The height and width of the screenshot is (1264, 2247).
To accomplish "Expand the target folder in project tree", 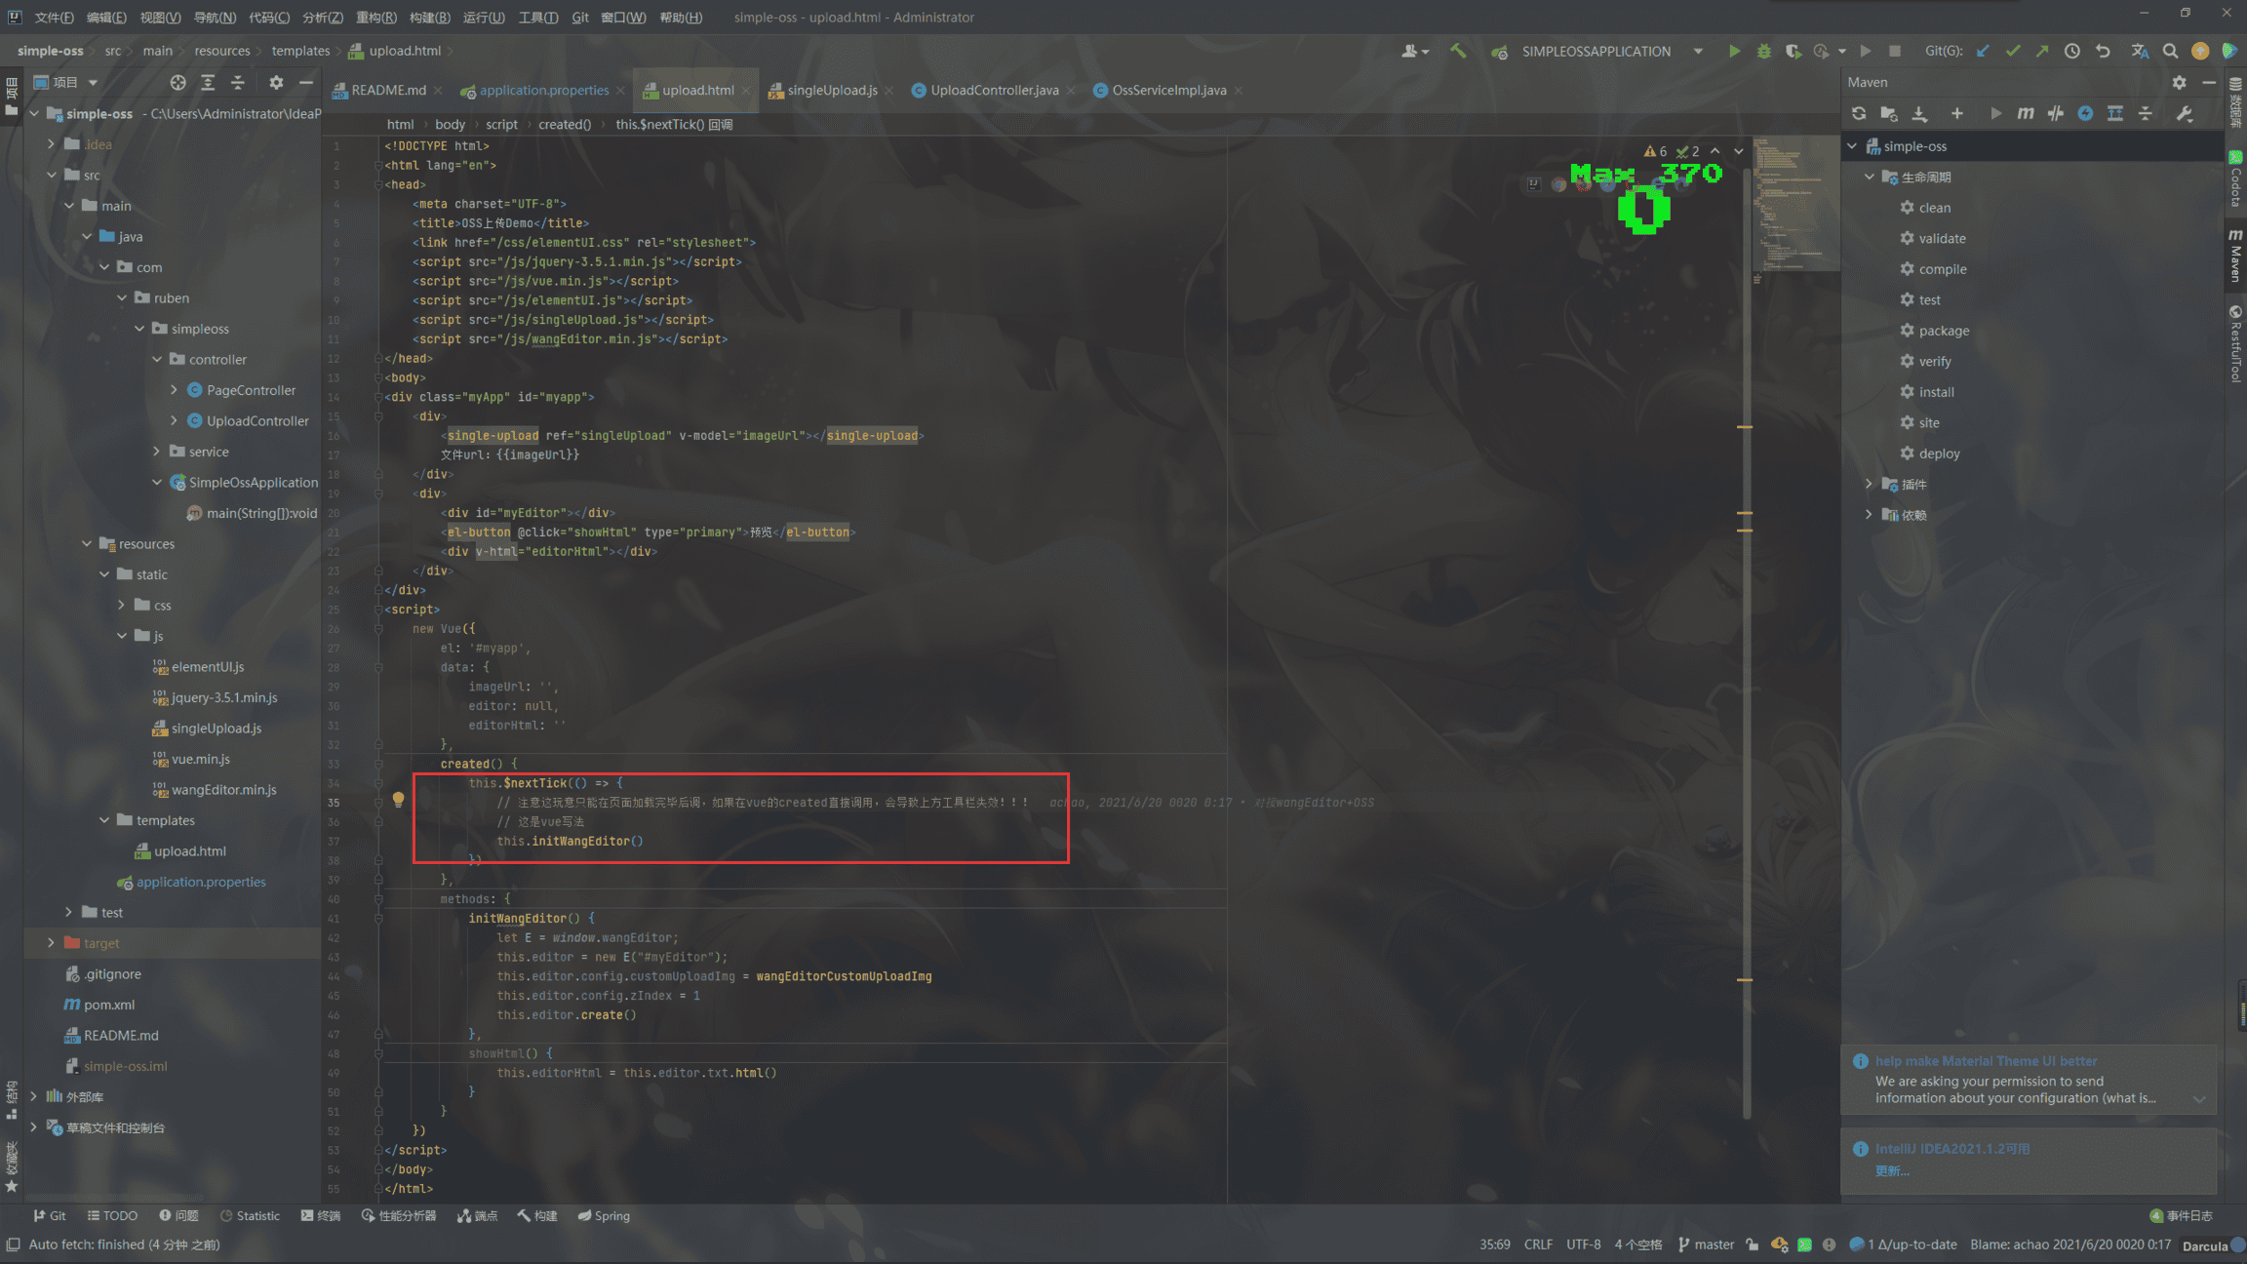I will pos(51,943).
